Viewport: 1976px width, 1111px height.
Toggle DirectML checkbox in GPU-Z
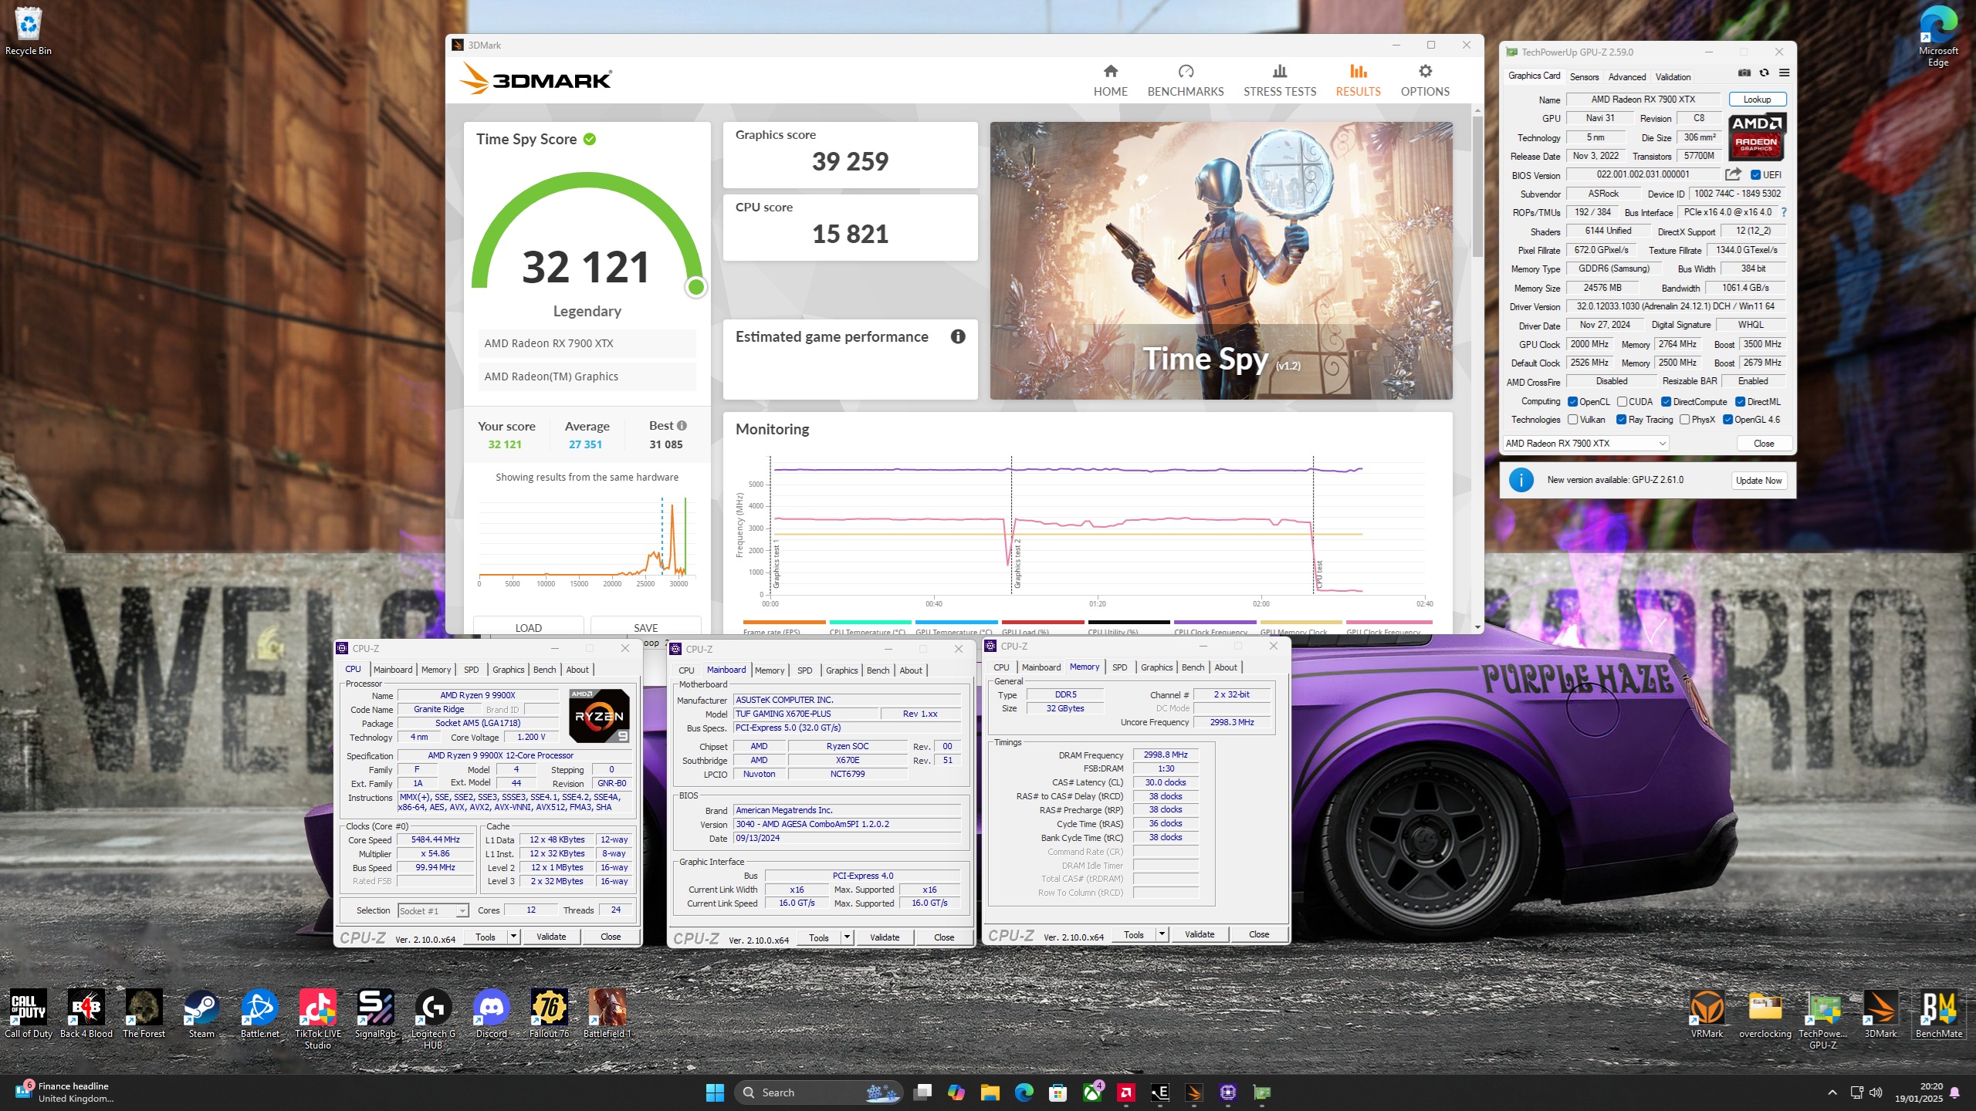click(1740, 402)
